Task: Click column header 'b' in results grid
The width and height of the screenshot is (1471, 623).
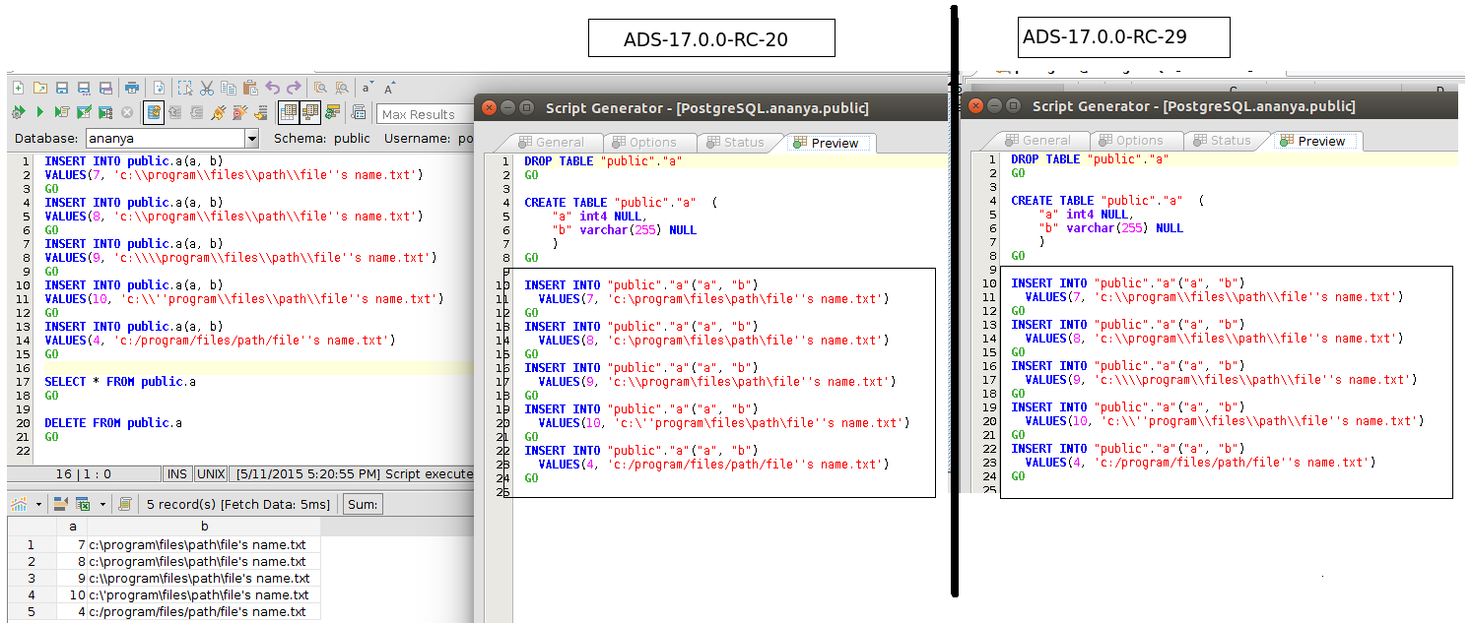Action: click(204, 527)
